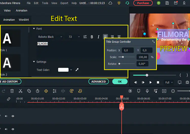Screen dimensions: 190x134
Task: Select the Style 2 text preset thumbnail
Action: 11,63
